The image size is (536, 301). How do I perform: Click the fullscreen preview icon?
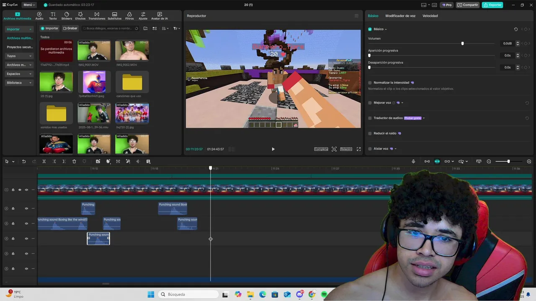point(358,149)
